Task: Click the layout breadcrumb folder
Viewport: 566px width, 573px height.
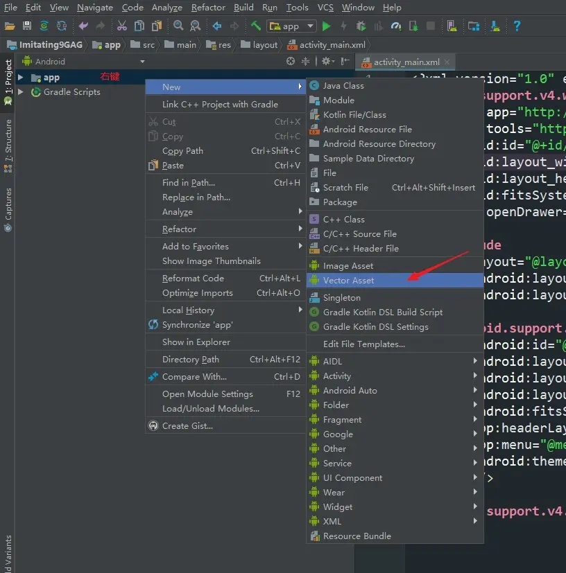Action: click(260, 45)
